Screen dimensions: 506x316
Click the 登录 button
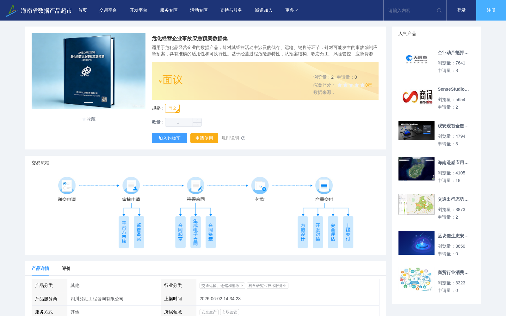click(461, 10)
